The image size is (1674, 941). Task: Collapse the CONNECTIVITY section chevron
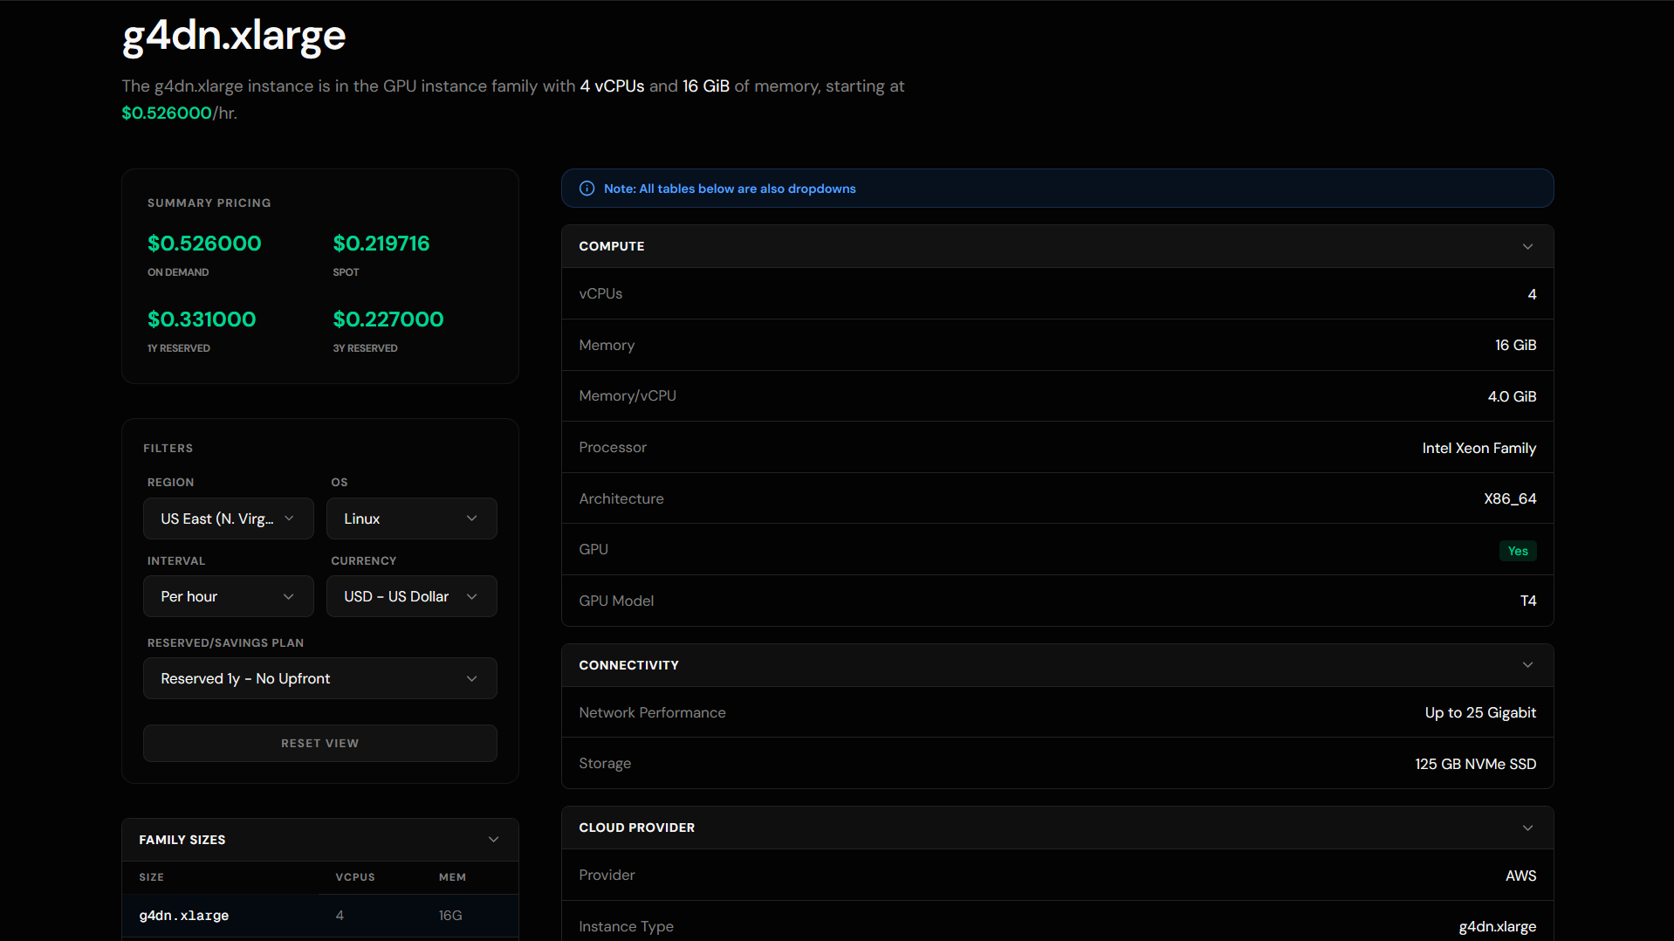click(1527, 664)
